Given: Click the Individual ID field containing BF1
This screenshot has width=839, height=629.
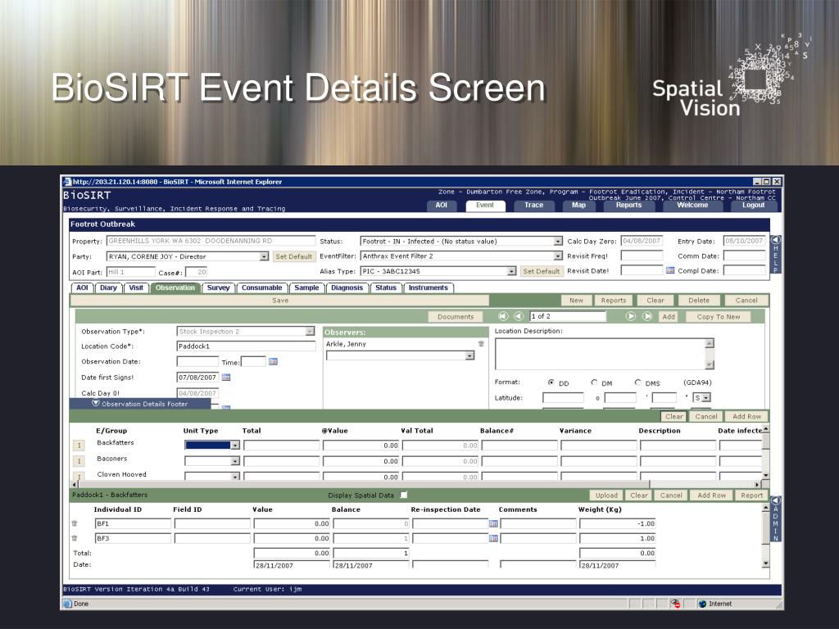Looking at the screenshot, I should pos(133,523).
